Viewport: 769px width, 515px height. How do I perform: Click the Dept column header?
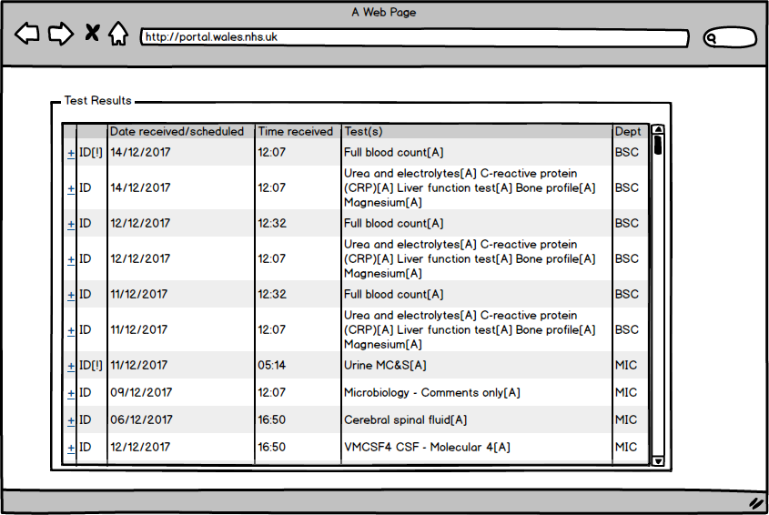coord(628,132)
